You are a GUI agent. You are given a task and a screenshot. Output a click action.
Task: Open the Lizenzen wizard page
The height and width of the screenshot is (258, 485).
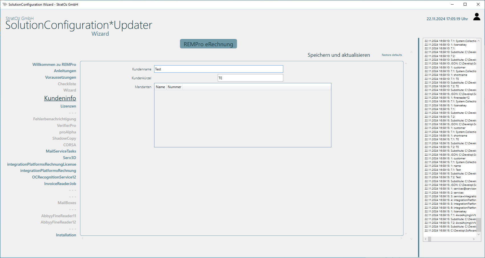pyautogui.click(x=68, y=106)
